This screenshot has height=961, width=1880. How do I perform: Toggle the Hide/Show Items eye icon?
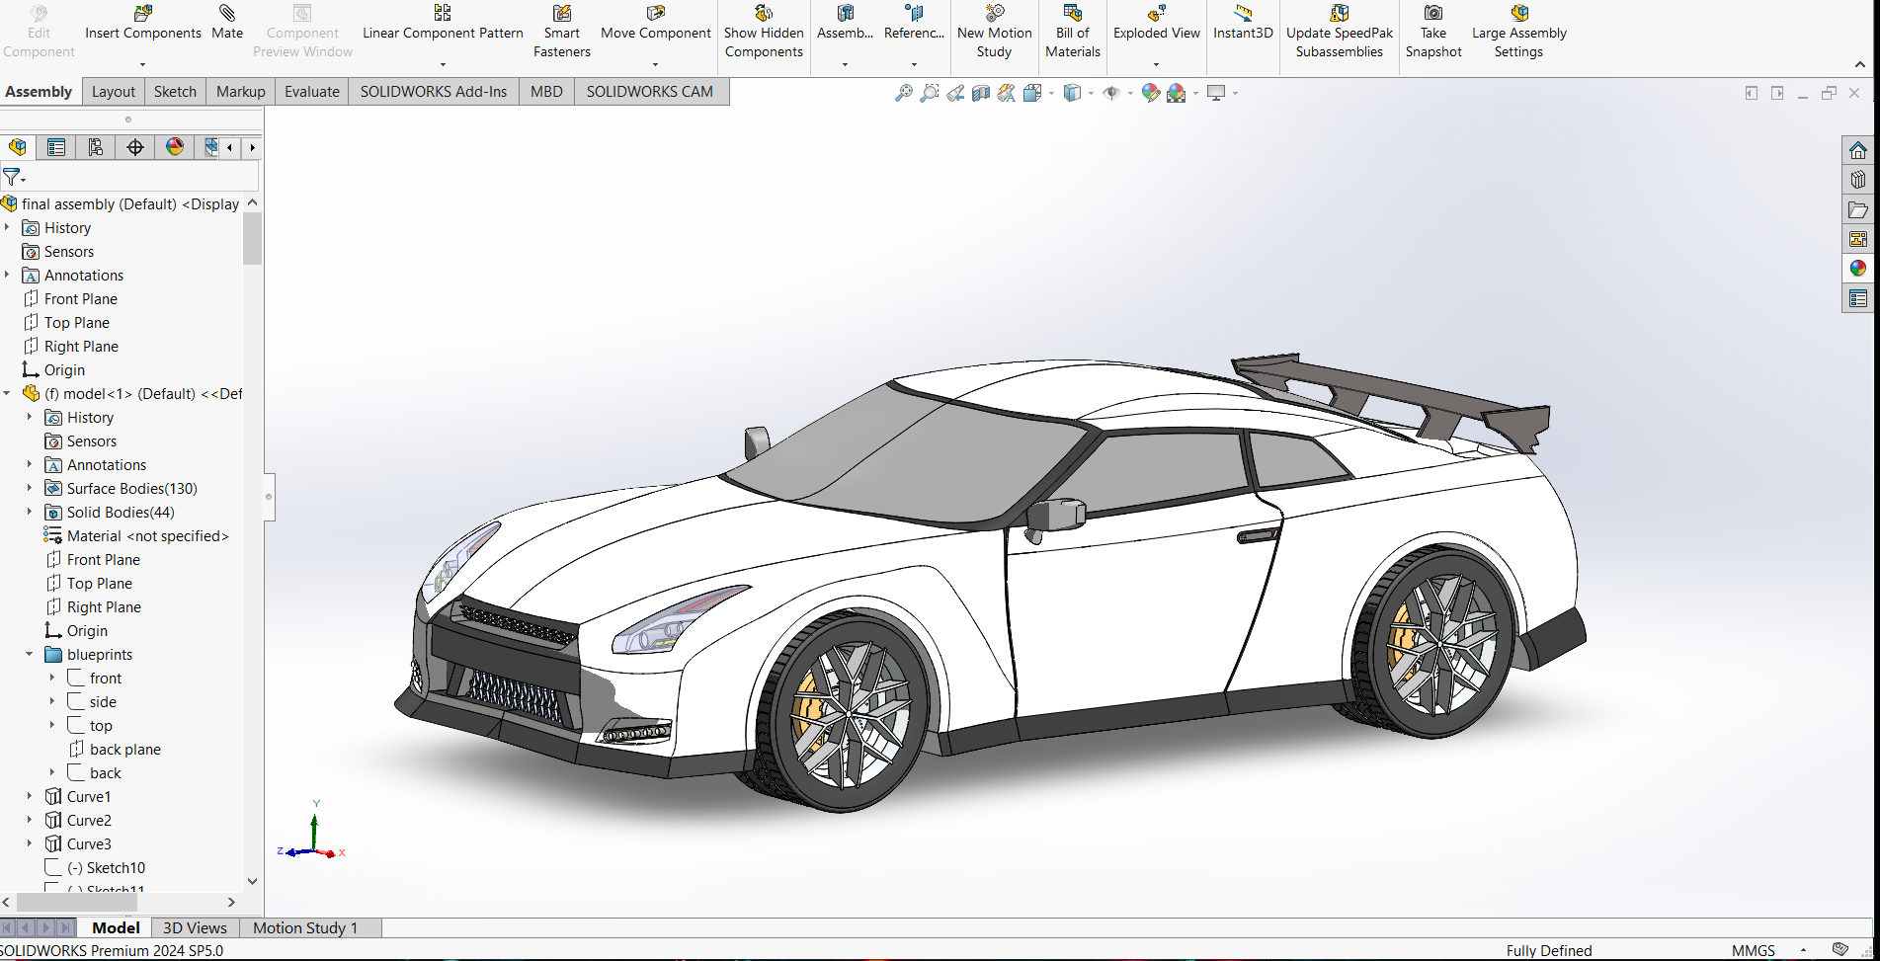click(x=1112, y=92)
